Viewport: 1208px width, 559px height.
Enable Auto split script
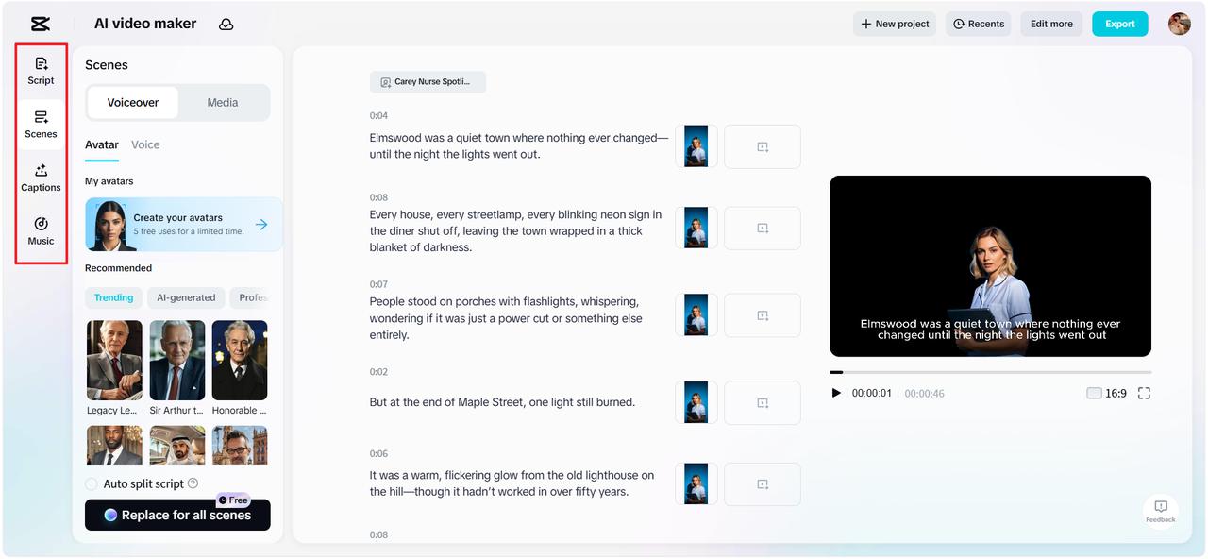pyautogui.click(x=91, y=483)
